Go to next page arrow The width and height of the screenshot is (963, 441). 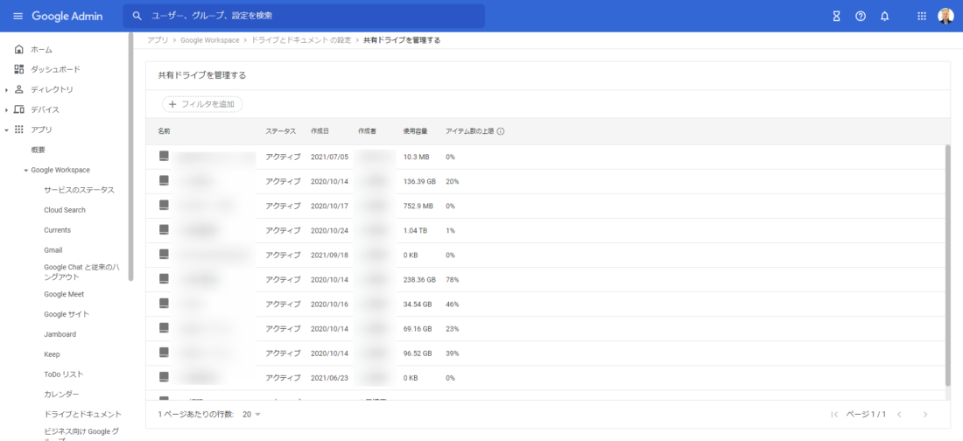point(925,415)
